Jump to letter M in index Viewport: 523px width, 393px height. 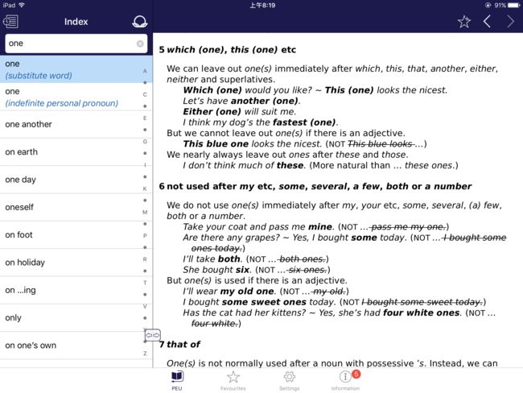[x=145, y=212]
